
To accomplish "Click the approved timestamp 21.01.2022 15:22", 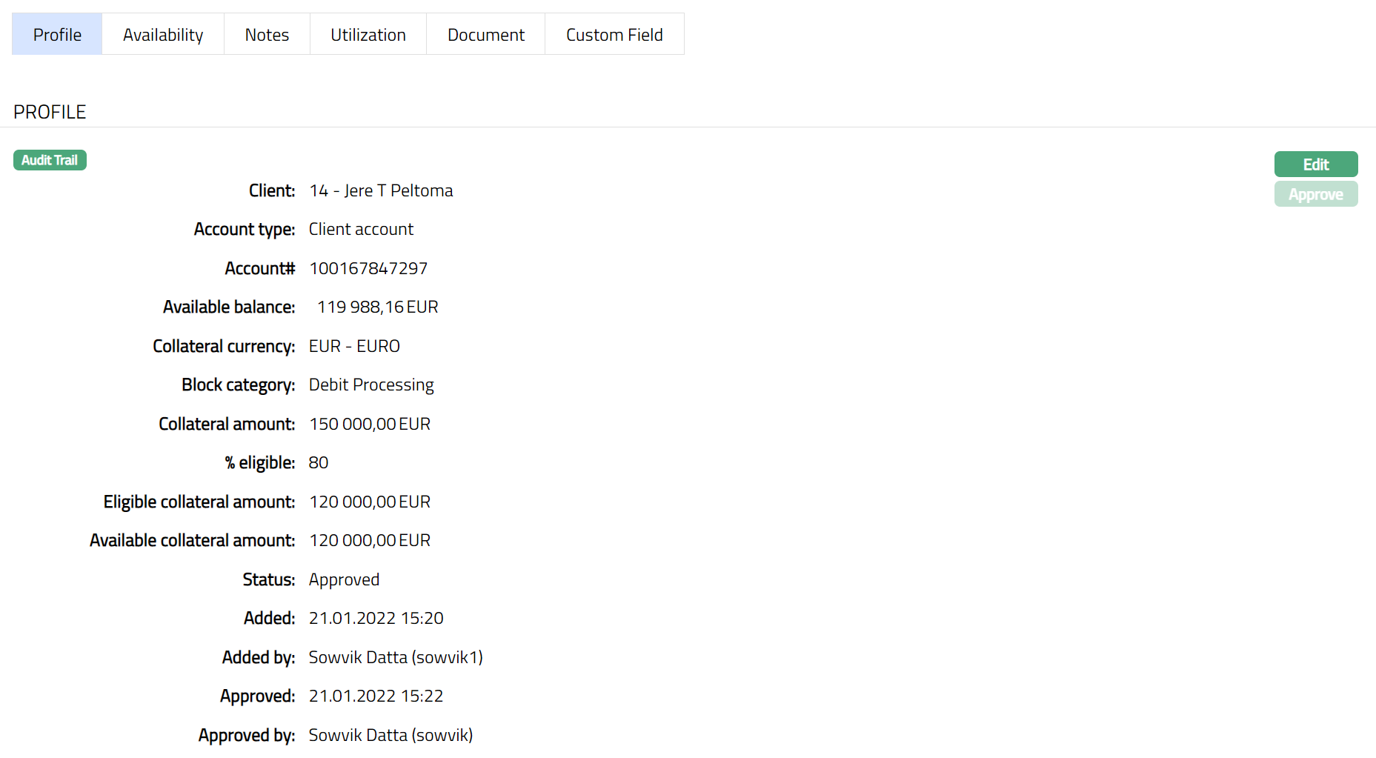I will [376, 696].
